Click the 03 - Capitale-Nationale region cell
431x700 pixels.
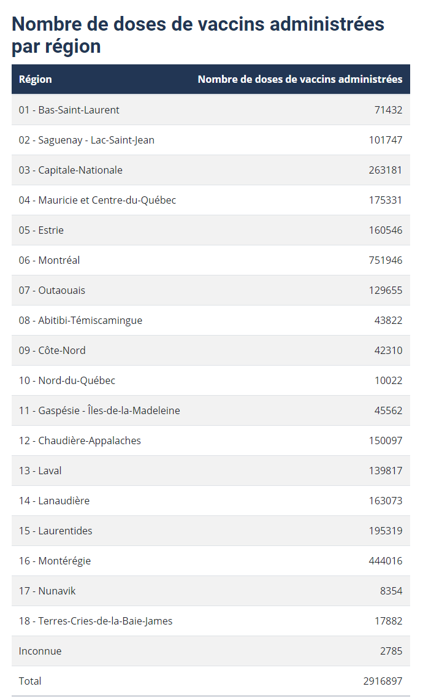click(x=71, y=170)
